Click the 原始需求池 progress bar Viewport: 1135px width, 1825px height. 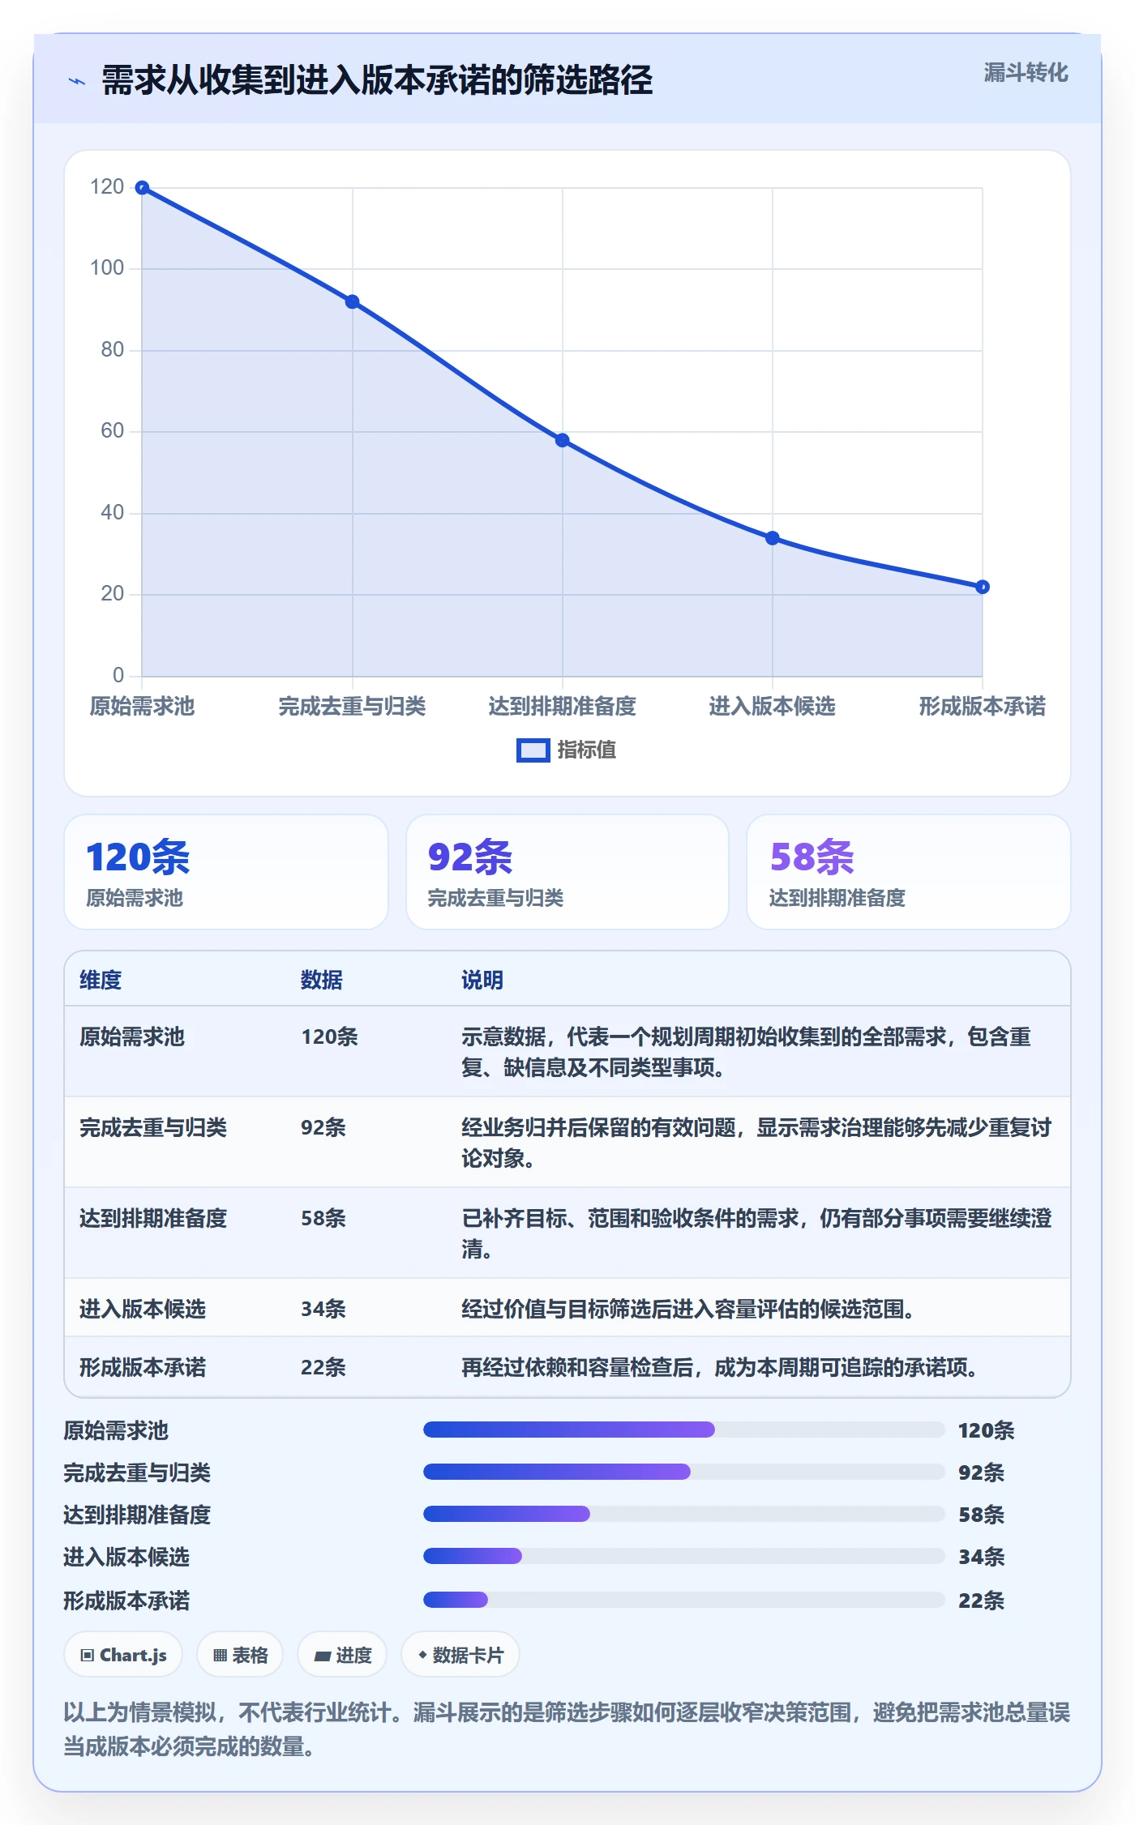click(684, 1430)
